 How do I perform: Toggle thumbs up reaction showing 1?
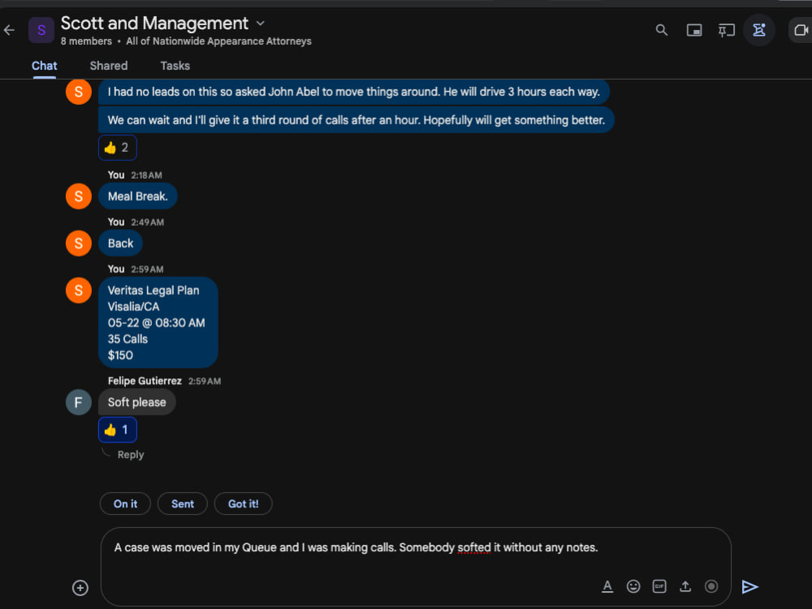(118, 430)
